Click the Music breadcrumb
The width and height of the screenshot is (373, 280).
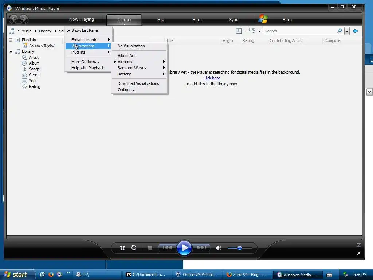(26, 31)
